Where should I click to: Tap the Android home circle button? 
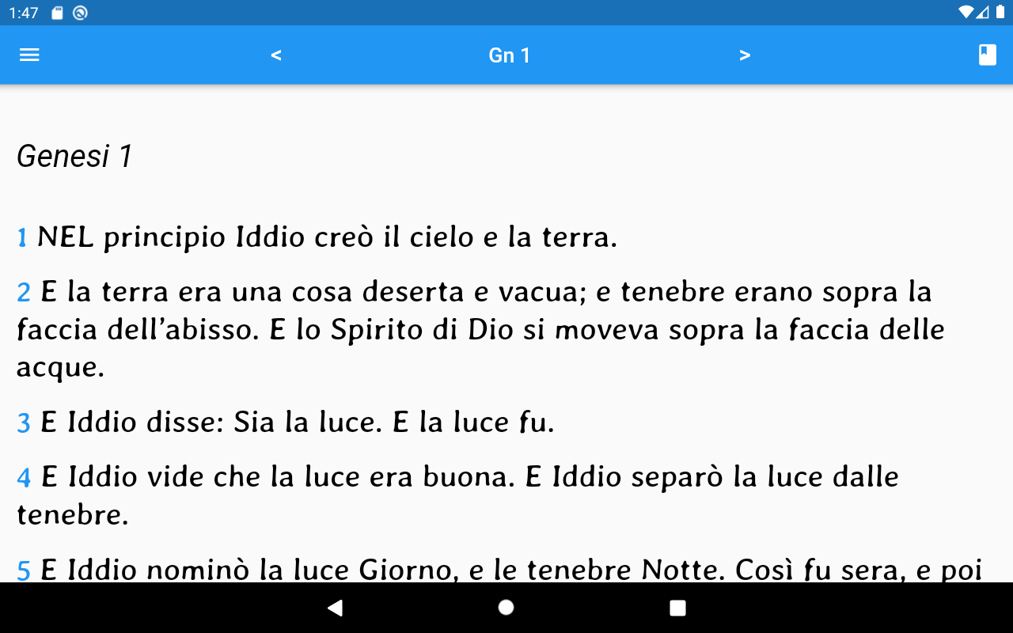click(506, 608)
